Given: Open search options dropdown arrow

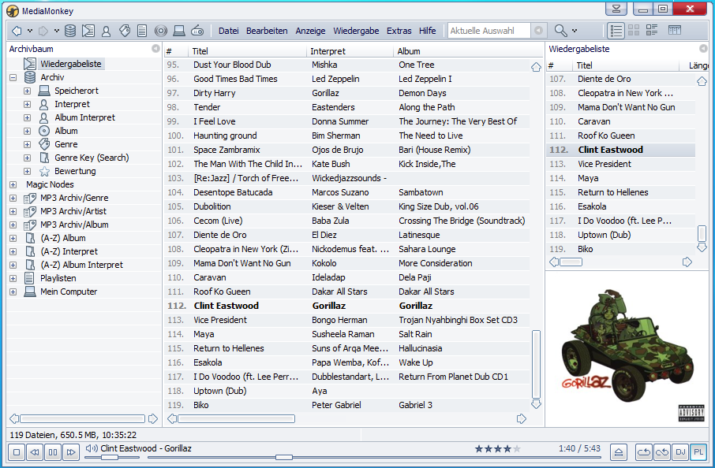Looking at the screenshot, I should pos(575,31).
